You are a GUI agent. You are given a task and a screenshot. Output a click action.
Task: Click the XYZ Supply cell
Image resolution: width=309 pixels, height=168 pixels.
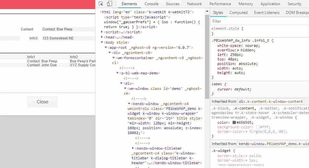(x=83, y=65)
